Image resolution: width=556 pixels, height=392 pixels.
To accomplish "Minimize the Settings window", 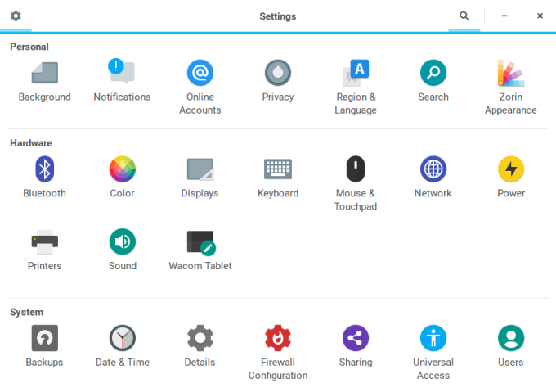I will (x=504, y=16).
